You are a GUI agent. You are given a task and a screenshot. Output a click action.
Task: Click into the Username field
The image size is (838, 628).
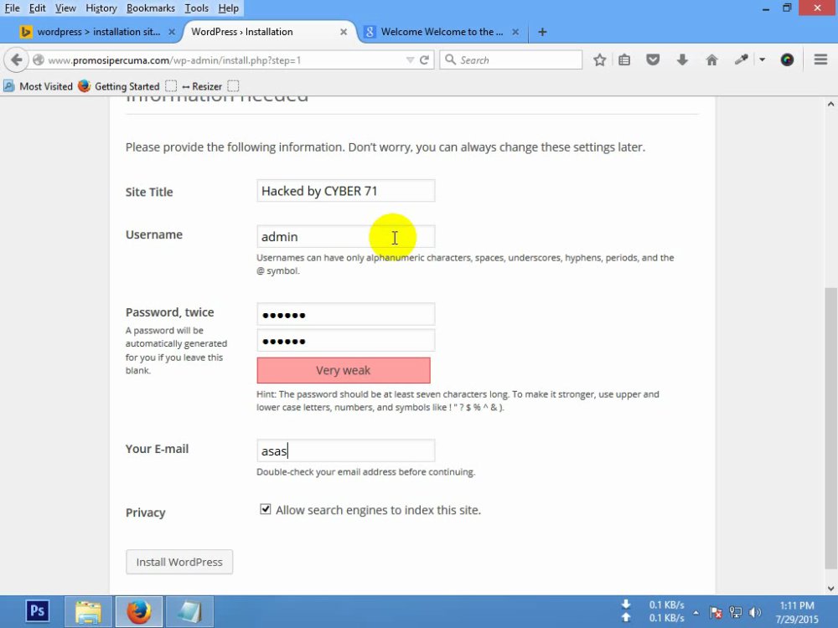coord(346,237)
